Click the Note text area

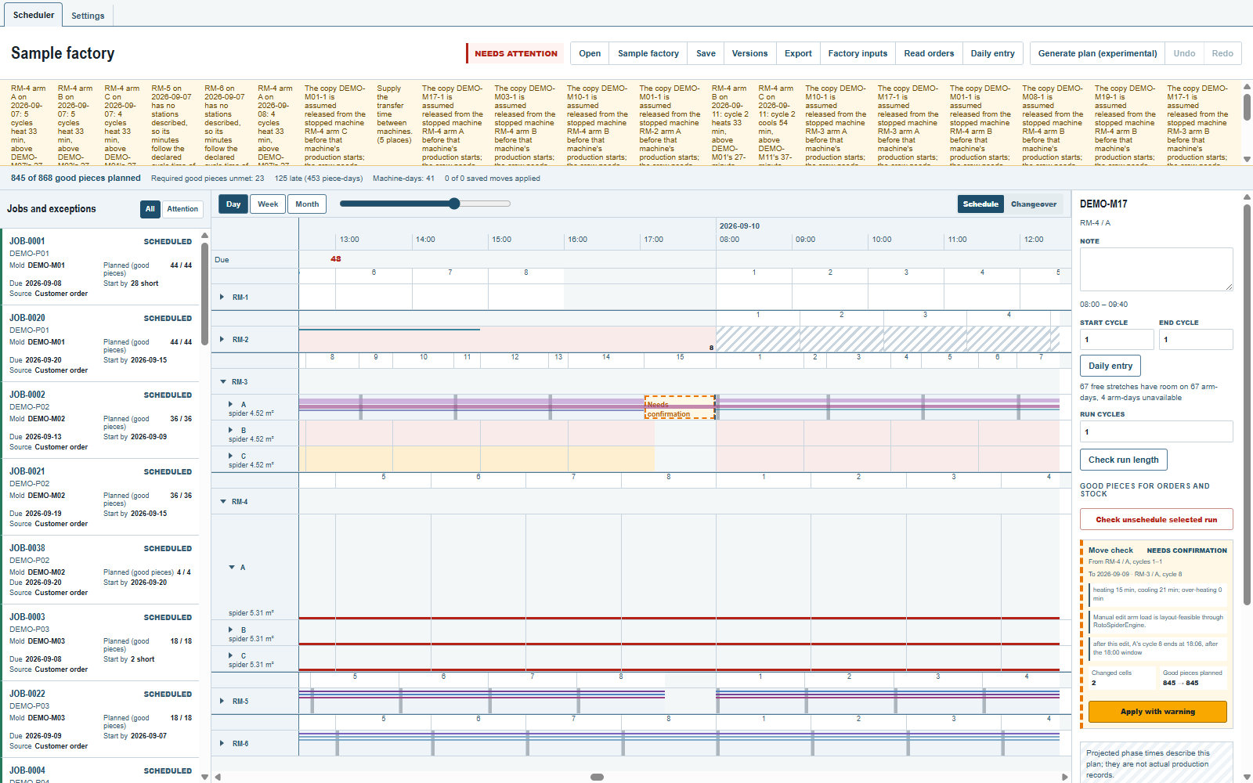[x=1157, y=269]
